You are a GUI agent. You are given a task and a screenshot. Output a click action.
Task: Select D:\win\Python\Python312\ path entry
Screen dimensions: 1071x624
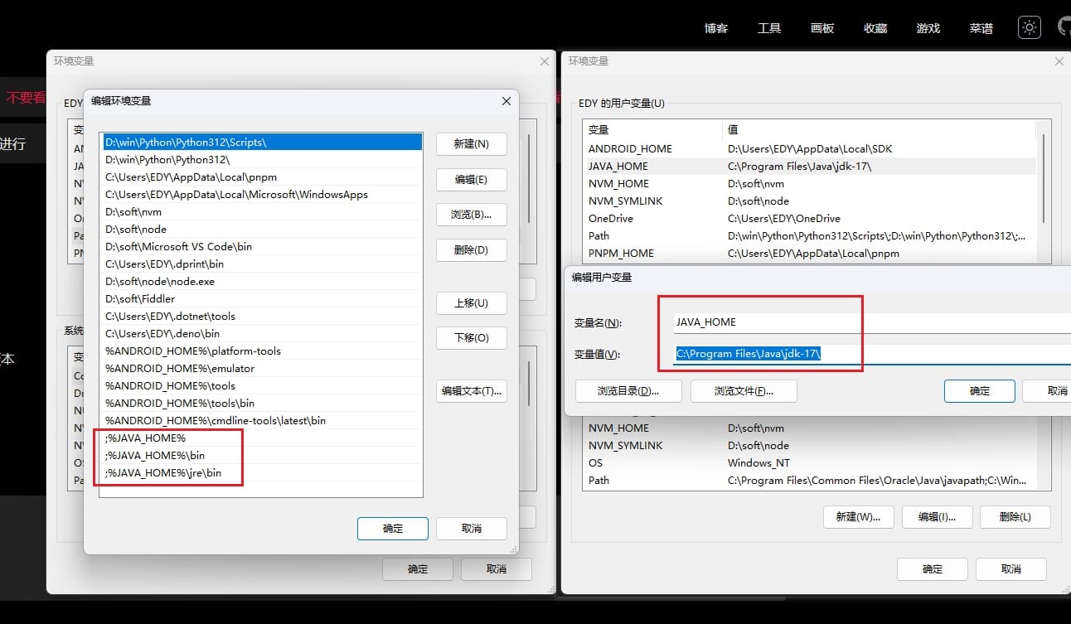pos(261,159)
